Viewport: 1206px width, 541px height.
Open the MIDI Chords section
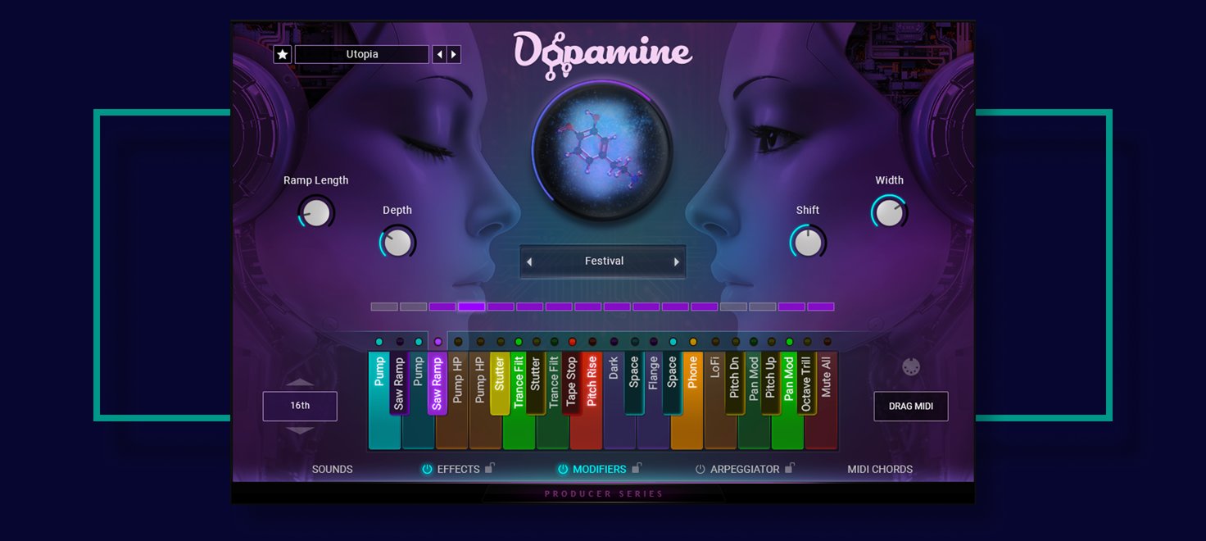tap(879, 469)
